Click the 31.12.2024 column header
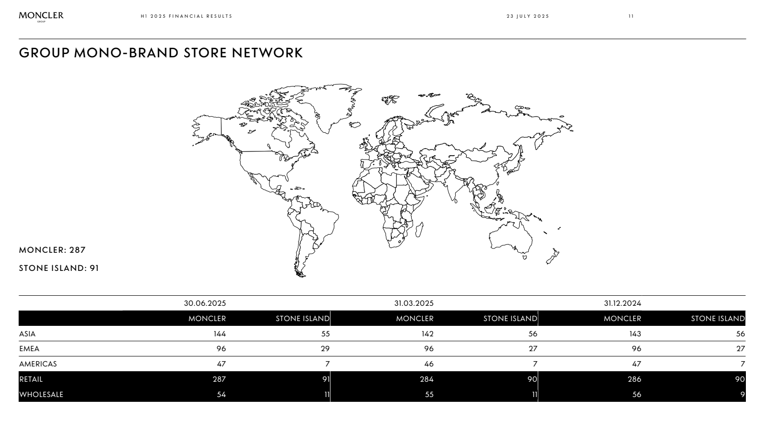 (x=622, y=302)
